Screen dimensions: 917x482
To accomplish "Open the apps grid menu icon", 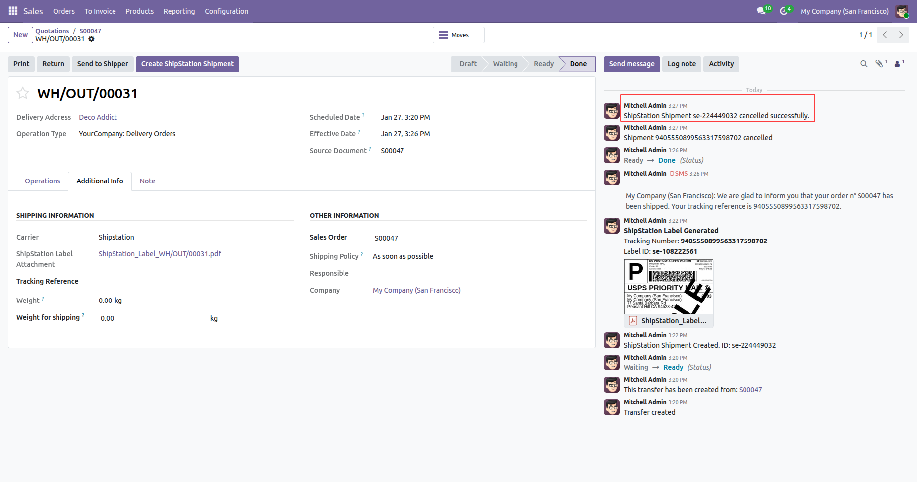I will click(13, 11).
